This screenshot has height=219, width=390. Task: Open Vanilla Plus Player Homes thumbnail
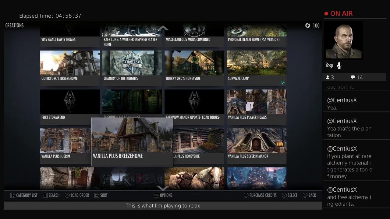pyautogui.click(x=257, y=102)
